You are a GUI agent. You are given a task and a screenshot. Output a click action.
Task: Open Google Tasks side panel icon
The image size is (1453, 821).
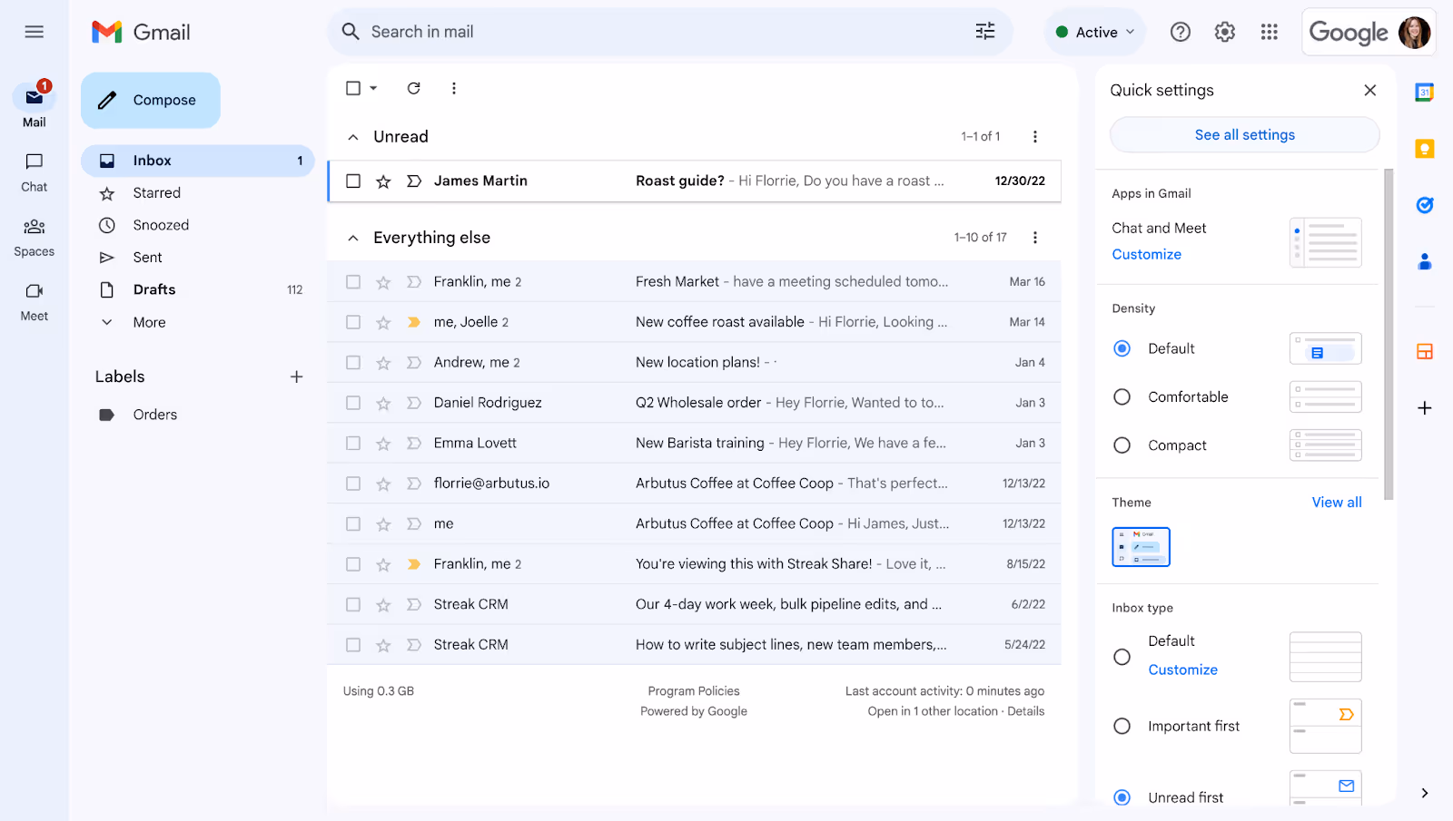[x=1425, y=205]
